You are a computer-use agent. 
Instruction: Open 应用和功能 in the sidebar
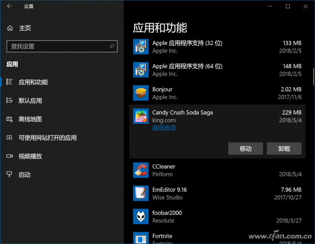point(33,82)
